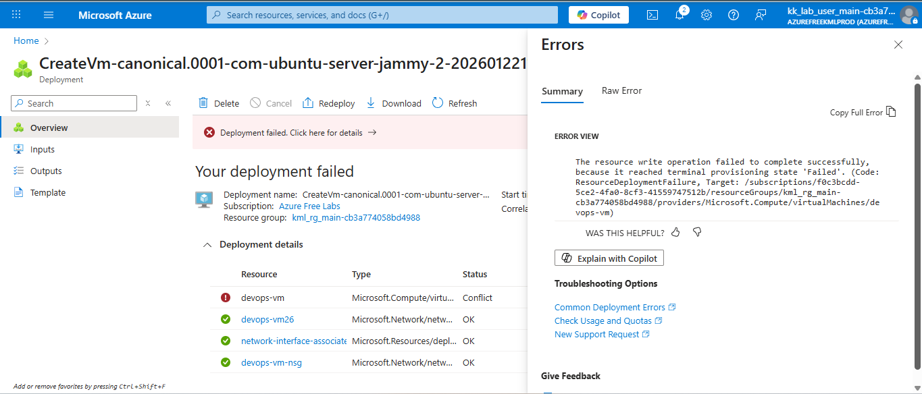
Task: Click Explain with Copilot button
Action: 609,258
